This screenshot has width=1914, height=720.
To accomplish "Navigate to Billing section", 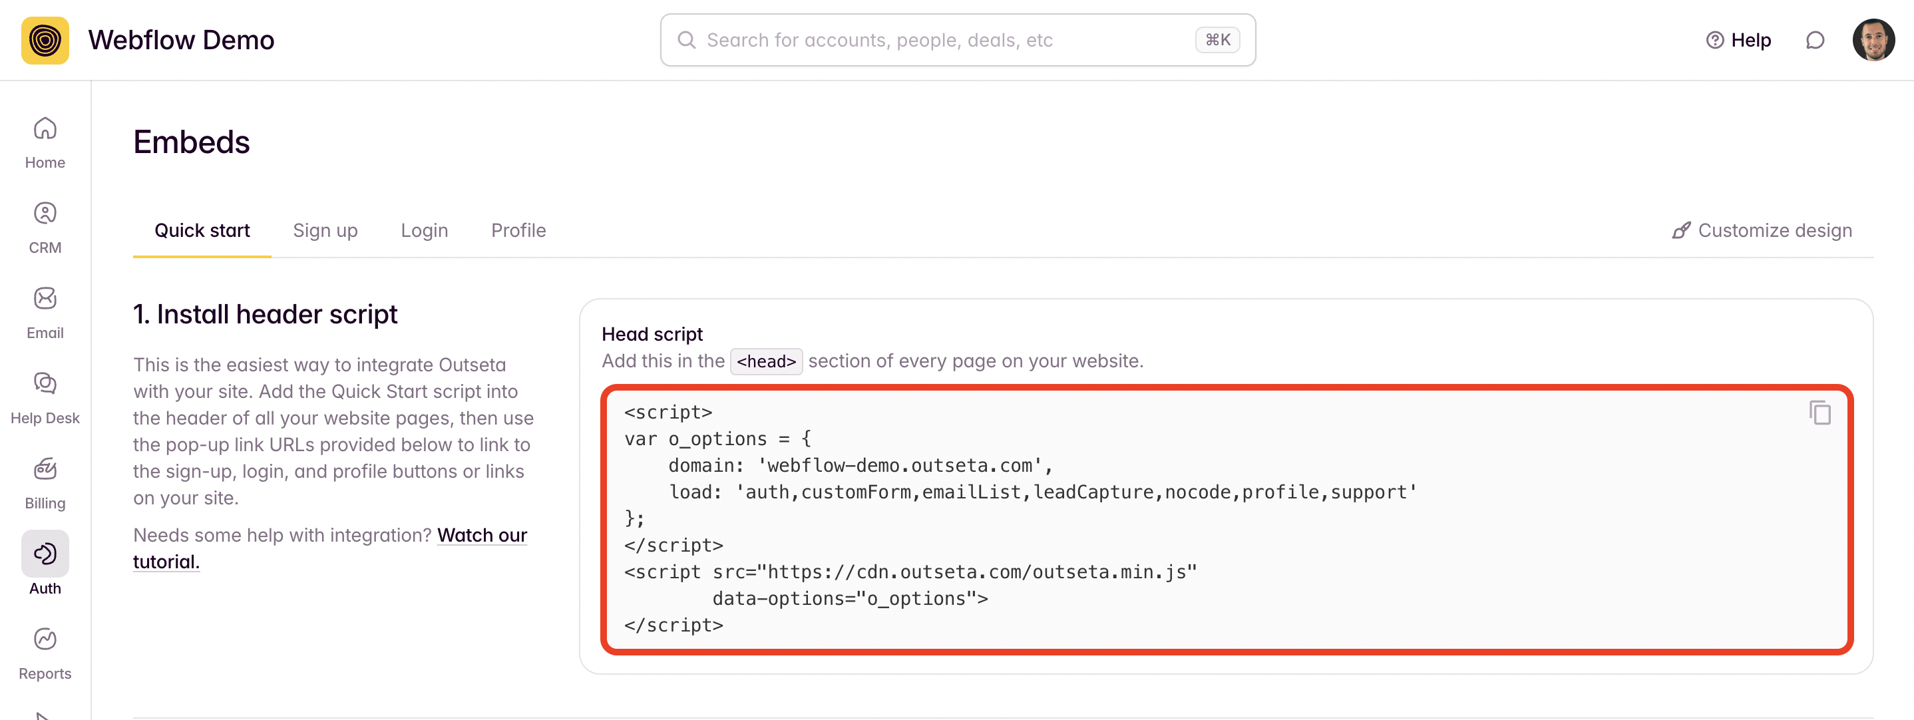I will click(x=45, y=482).
